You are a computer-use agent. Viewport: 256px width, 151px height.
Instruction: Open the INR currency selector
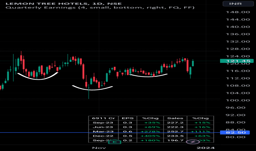pos(238,4)
